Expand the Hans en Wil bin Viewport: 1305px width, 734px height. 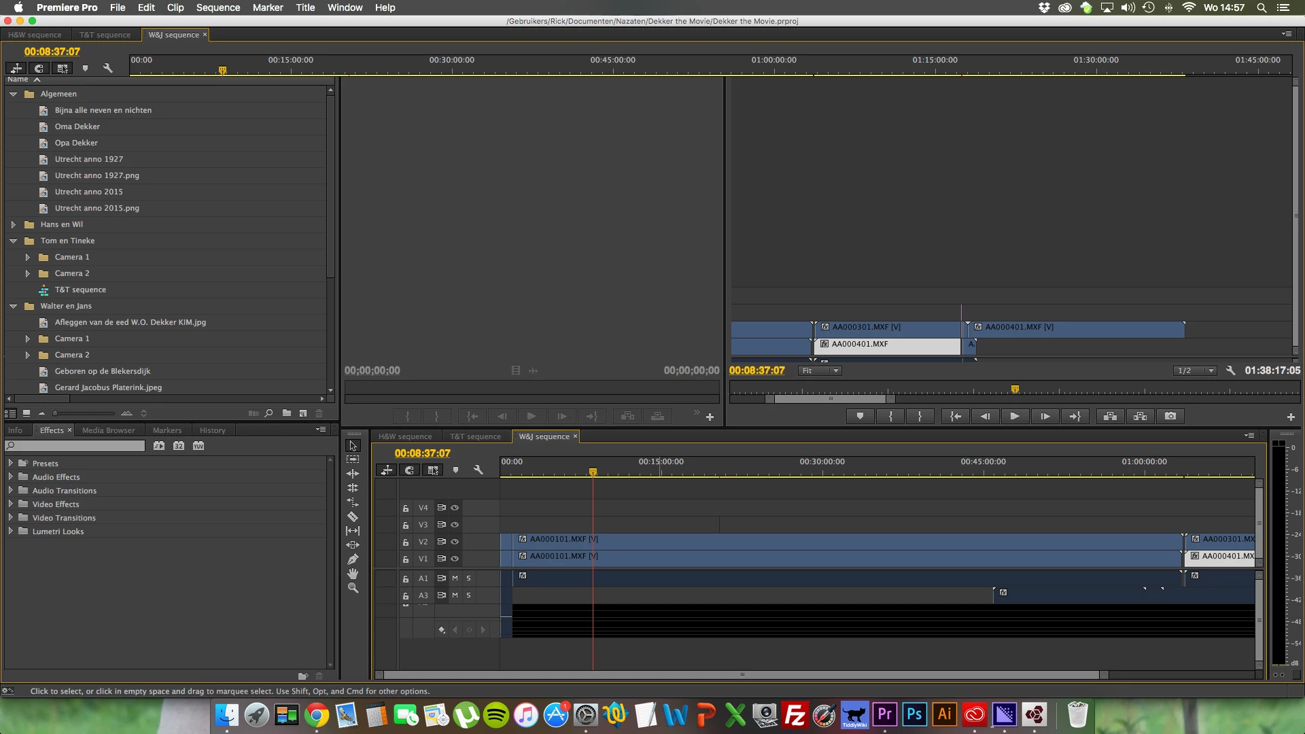click(13, 224)
